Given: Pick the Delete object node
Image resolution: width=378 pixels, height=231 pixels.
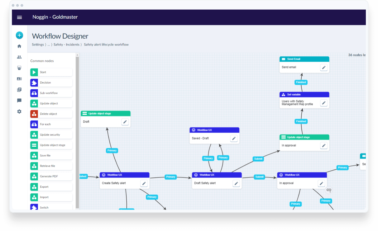Looking at the screenshot, I should tap(51, 114).
